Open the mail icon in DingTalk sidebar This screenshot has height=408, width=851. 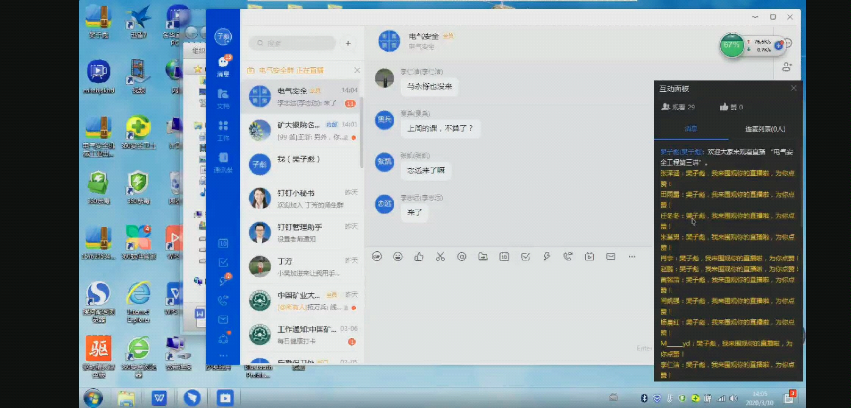223,319
